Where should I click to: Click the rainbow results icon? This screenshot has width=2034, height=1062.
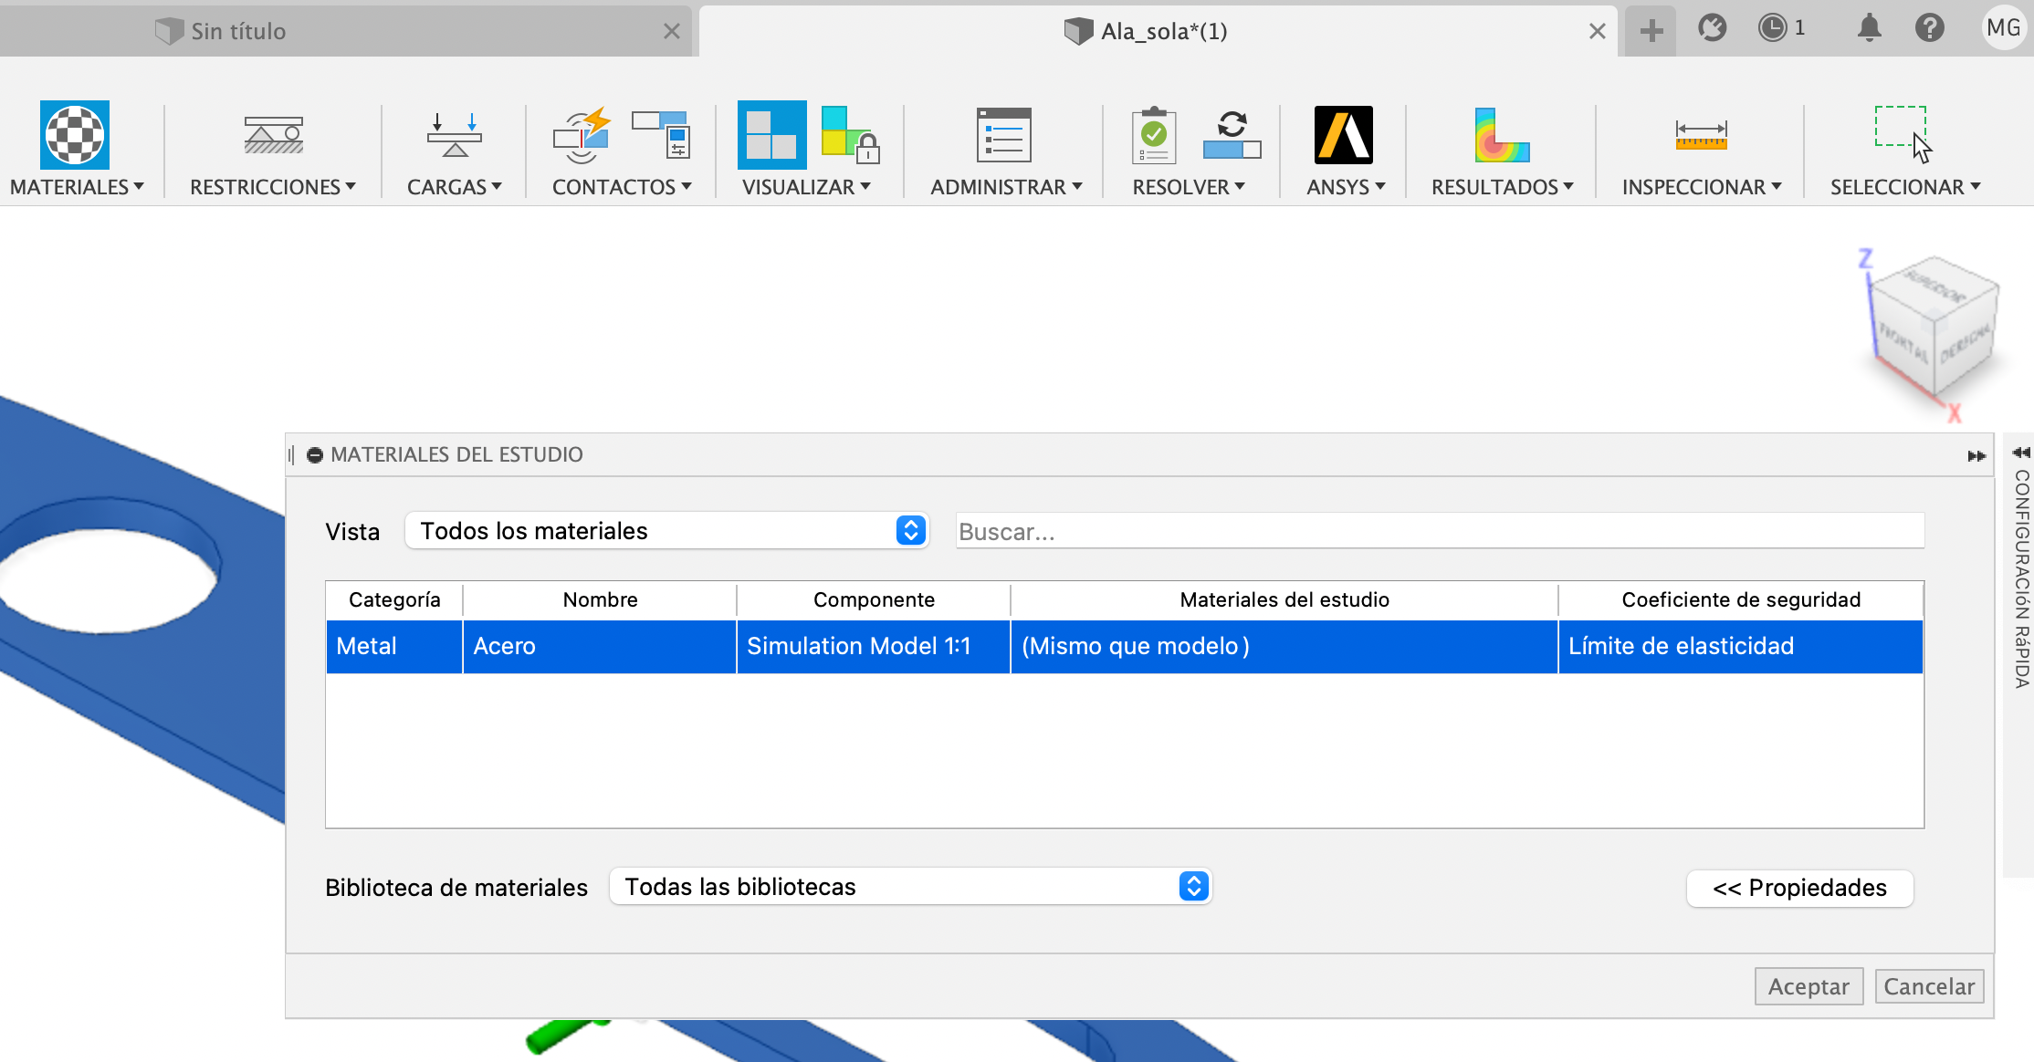(1501, 135)
